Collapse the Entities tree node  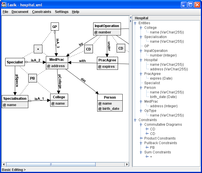click(135, 23)
